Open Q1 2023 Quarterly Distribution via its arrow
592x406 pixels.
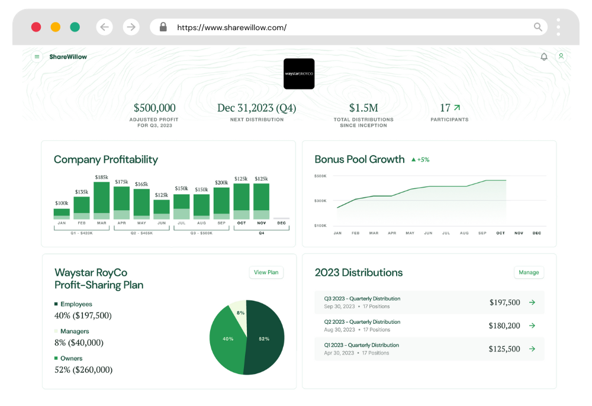532,349
